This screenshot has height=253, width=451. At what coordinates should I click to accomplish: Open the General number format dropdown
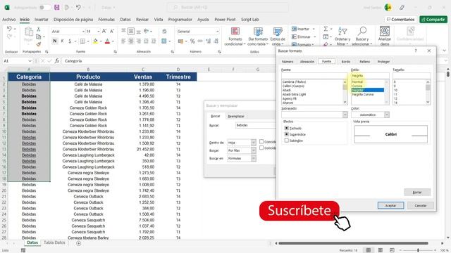click(x=218, y=31)
